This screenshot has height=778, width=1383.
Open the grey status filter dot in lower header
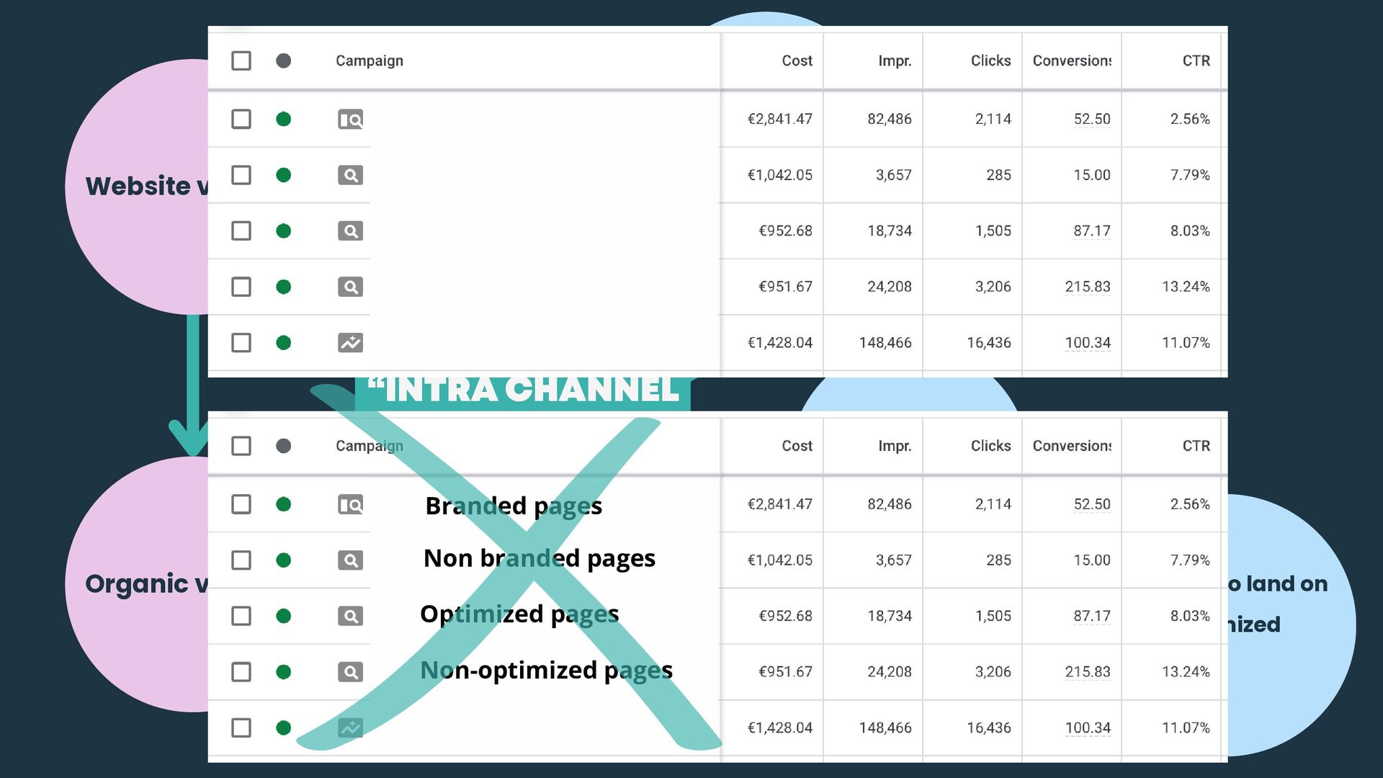(x=284, y=446)
